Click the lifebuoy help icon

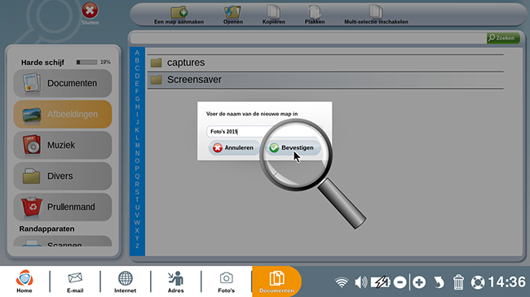(478, 282)
